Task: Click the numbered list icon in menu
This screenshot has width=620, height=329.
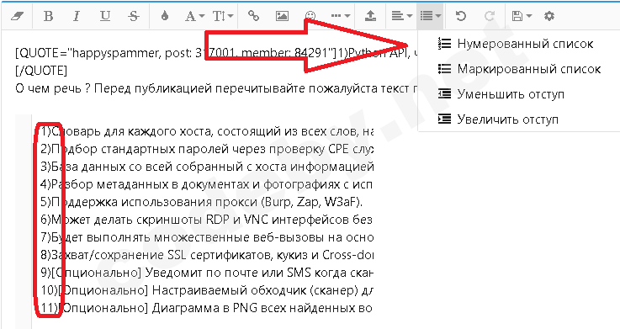Action: click(x=444, y=44)
